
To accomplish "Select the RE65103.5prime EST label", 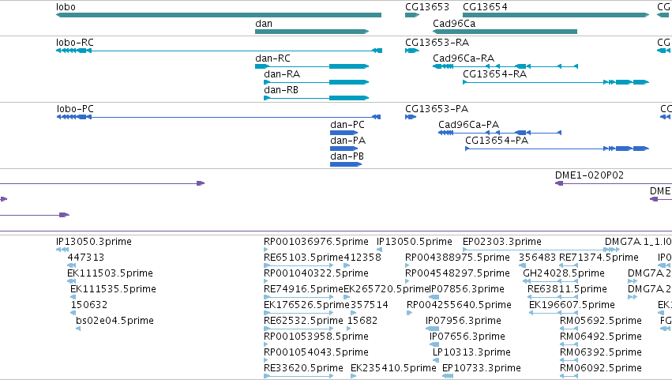I will click(x=303, y=258).
